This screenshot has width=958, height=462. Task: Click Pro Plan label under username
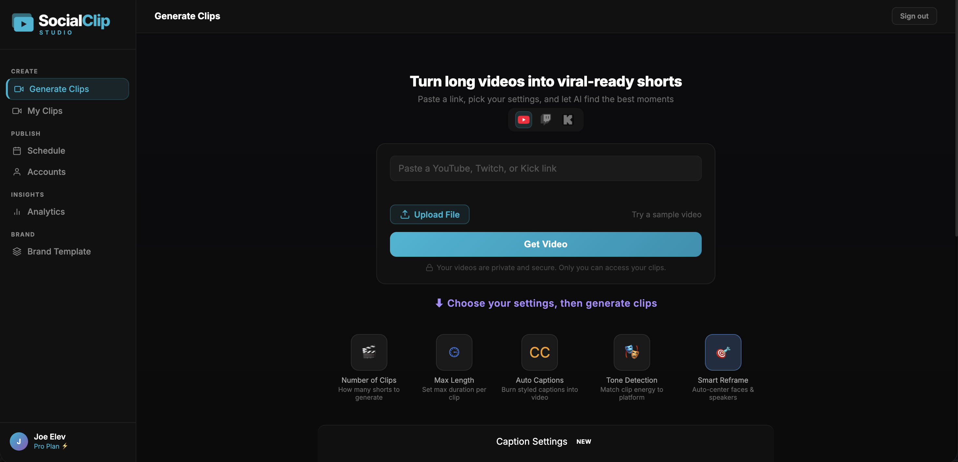51,446
